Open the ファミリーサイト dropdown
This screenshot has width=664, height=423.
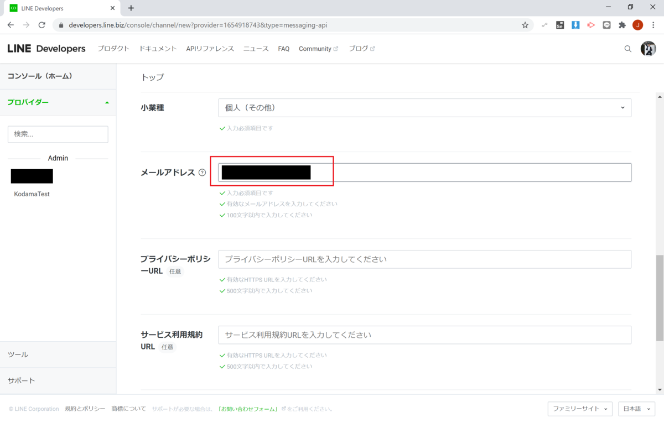(580, 409)
